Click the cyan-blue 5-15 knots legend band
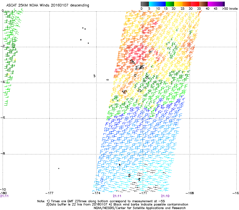This screenshot has width=239, height=210. click(x=157, y=4)
